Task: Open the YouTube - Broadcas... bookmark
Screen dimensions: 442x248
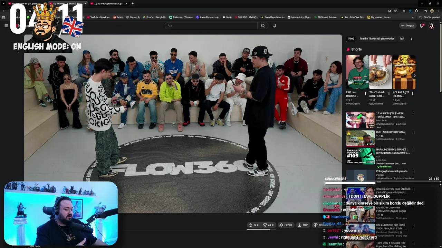Action: 98,17
